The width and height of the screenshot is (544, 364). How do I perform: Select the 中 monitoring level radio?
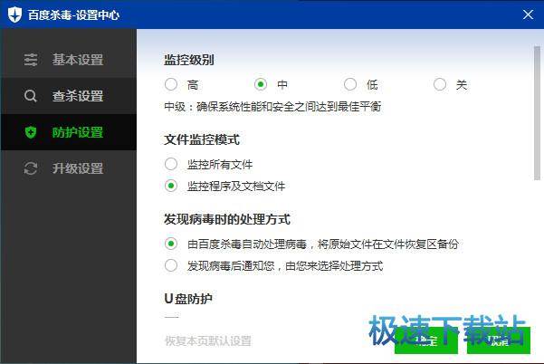pos(261,84)
